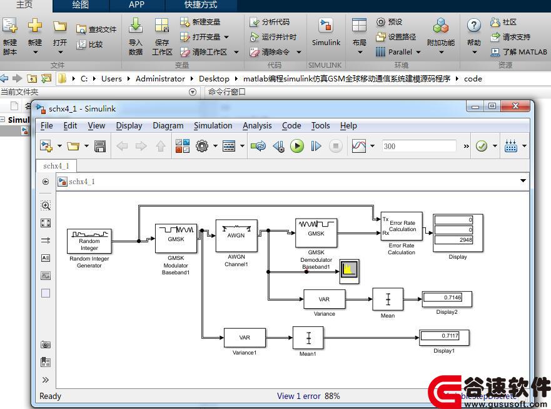The height and width of the screenshot is (409, 551).
Task: Click the Import Data icon
Action: 135,26
